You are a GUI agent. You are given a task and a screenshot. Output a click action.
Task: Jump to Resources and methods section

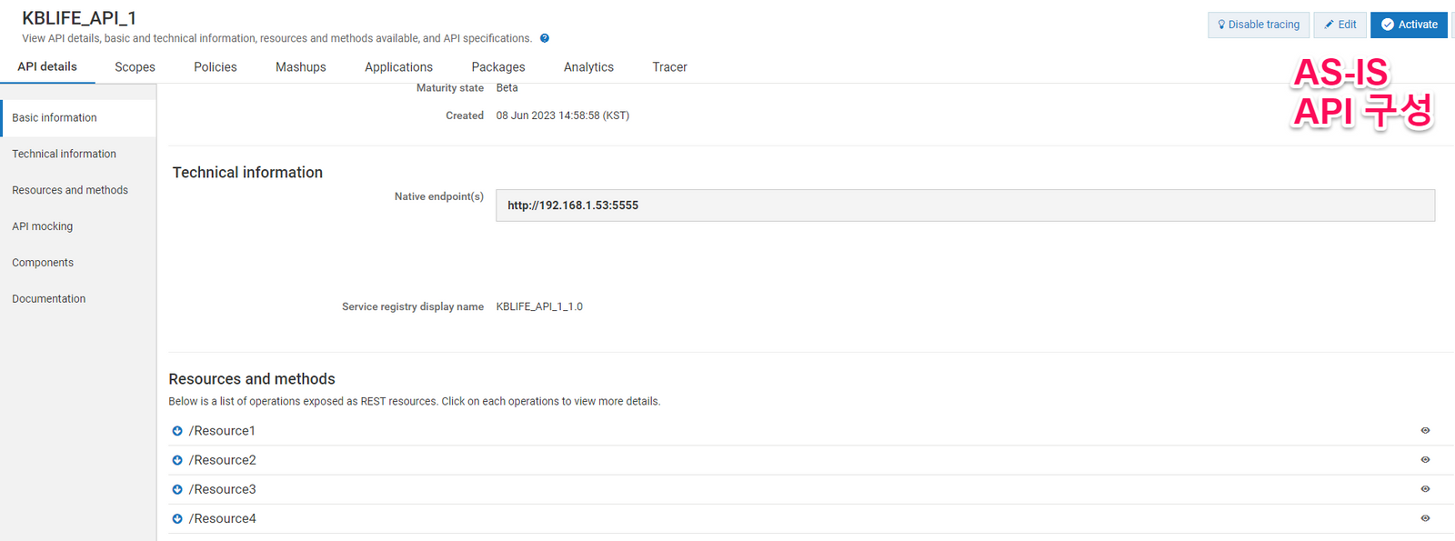(70, 190)
